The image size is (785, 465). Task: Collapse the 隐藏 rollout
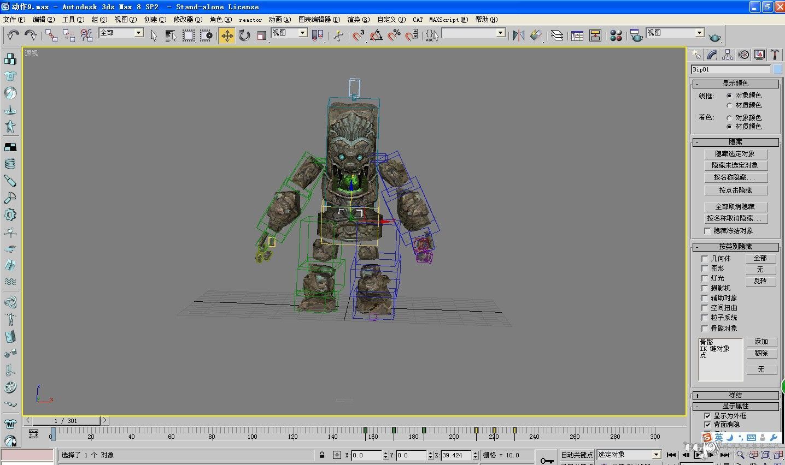[x=735, y=142]
